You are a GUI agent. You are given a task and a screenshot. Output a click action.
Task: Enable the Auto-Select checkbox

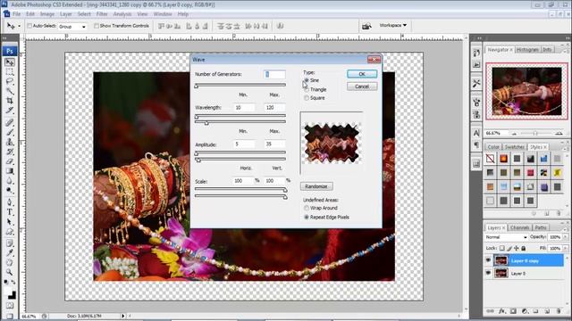pyautogui.click(x=29, y=26)
